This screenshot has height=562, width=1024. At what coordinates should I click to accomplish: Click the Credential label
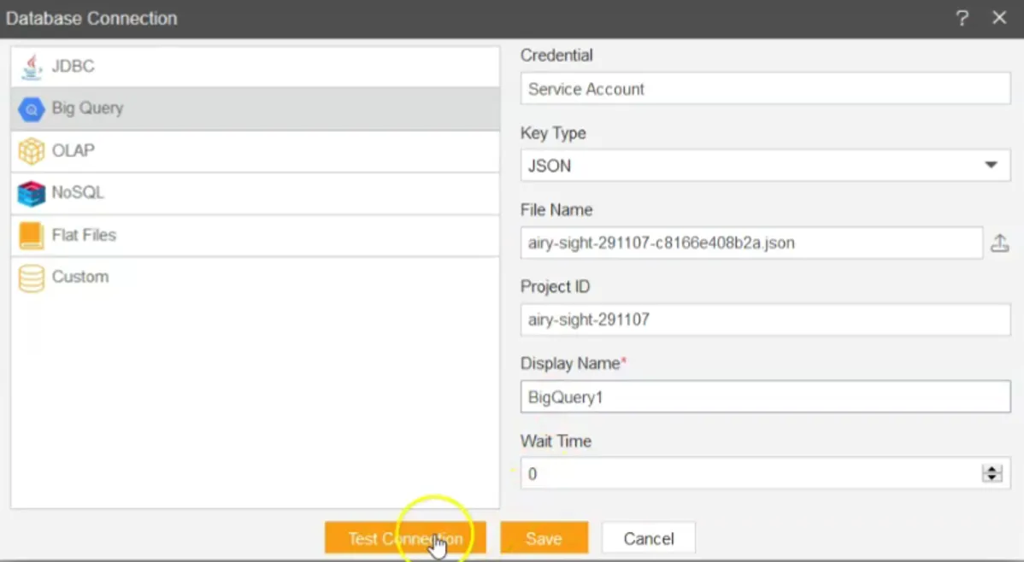(556, 56)
